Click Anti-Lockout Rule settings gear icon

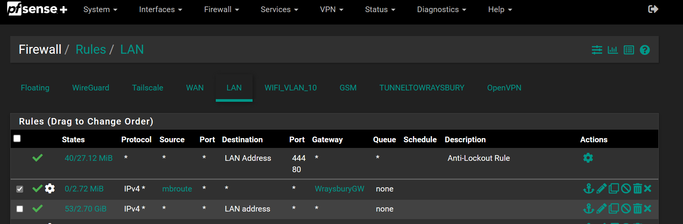click(x=588, y=158)
